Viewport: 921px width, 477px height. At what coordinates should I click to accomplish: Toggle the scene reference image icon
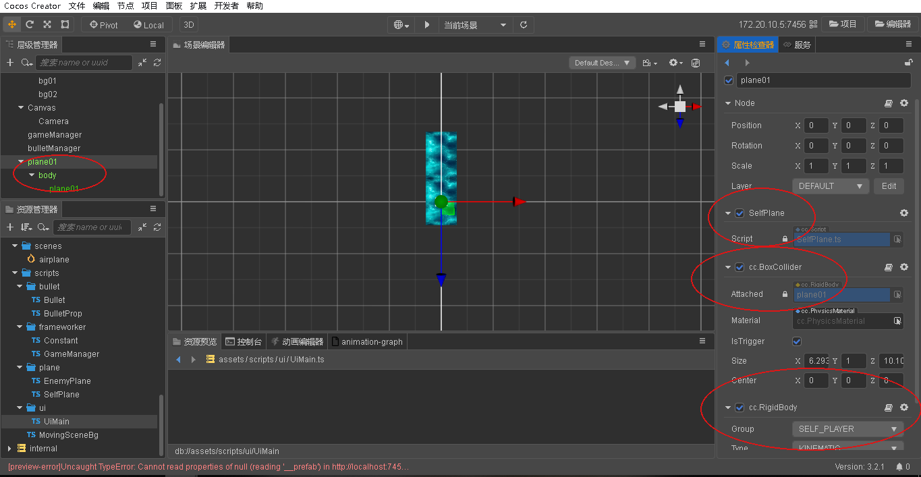tap(696, 63)
